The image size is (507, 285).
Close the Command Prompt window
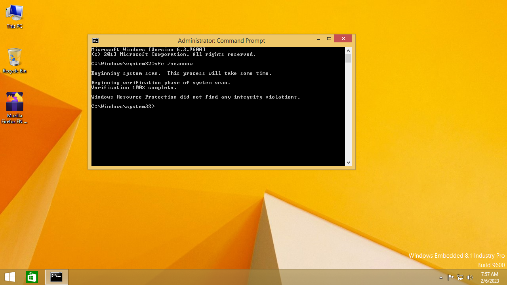(343, 39)
